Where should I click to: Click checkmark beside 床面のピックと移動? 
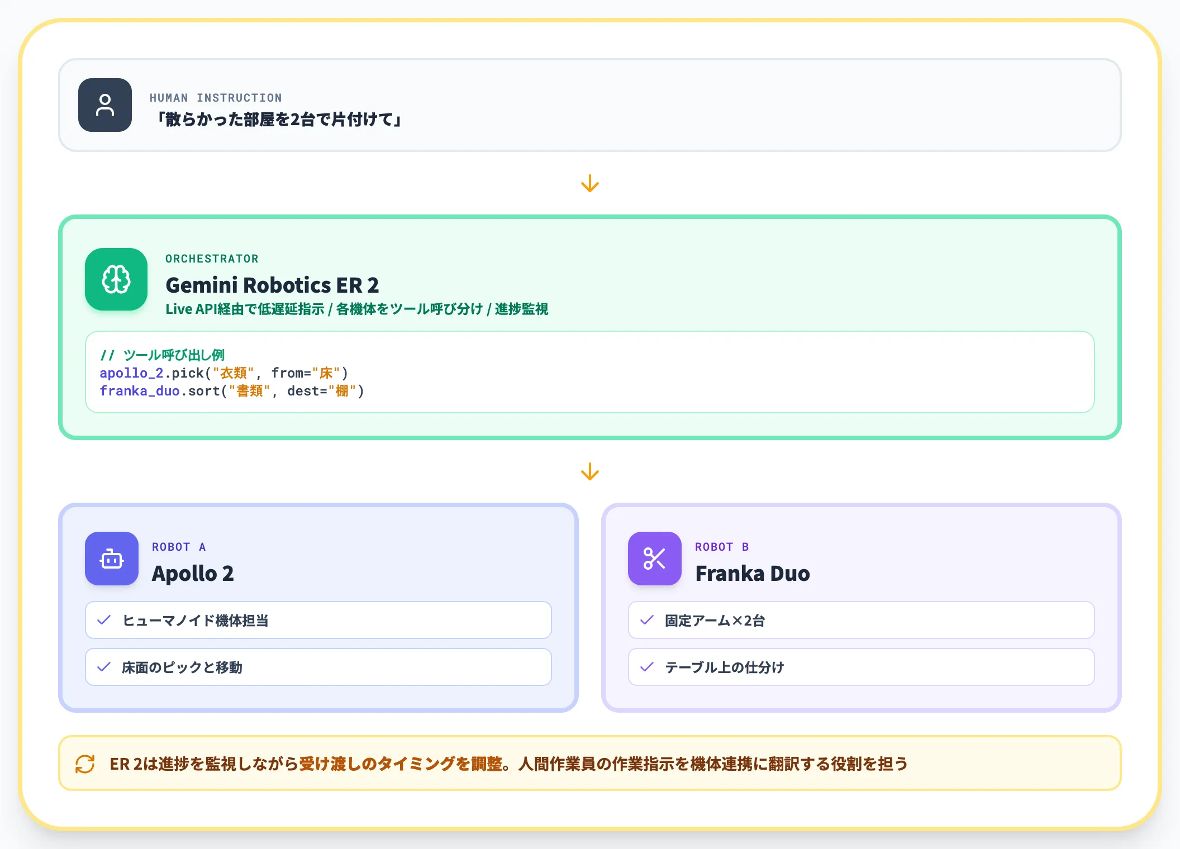click(x=104, y=667)
